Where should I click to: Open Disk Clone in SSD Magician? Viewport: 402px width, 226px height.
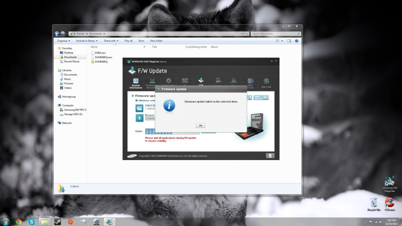pos(250,84)
